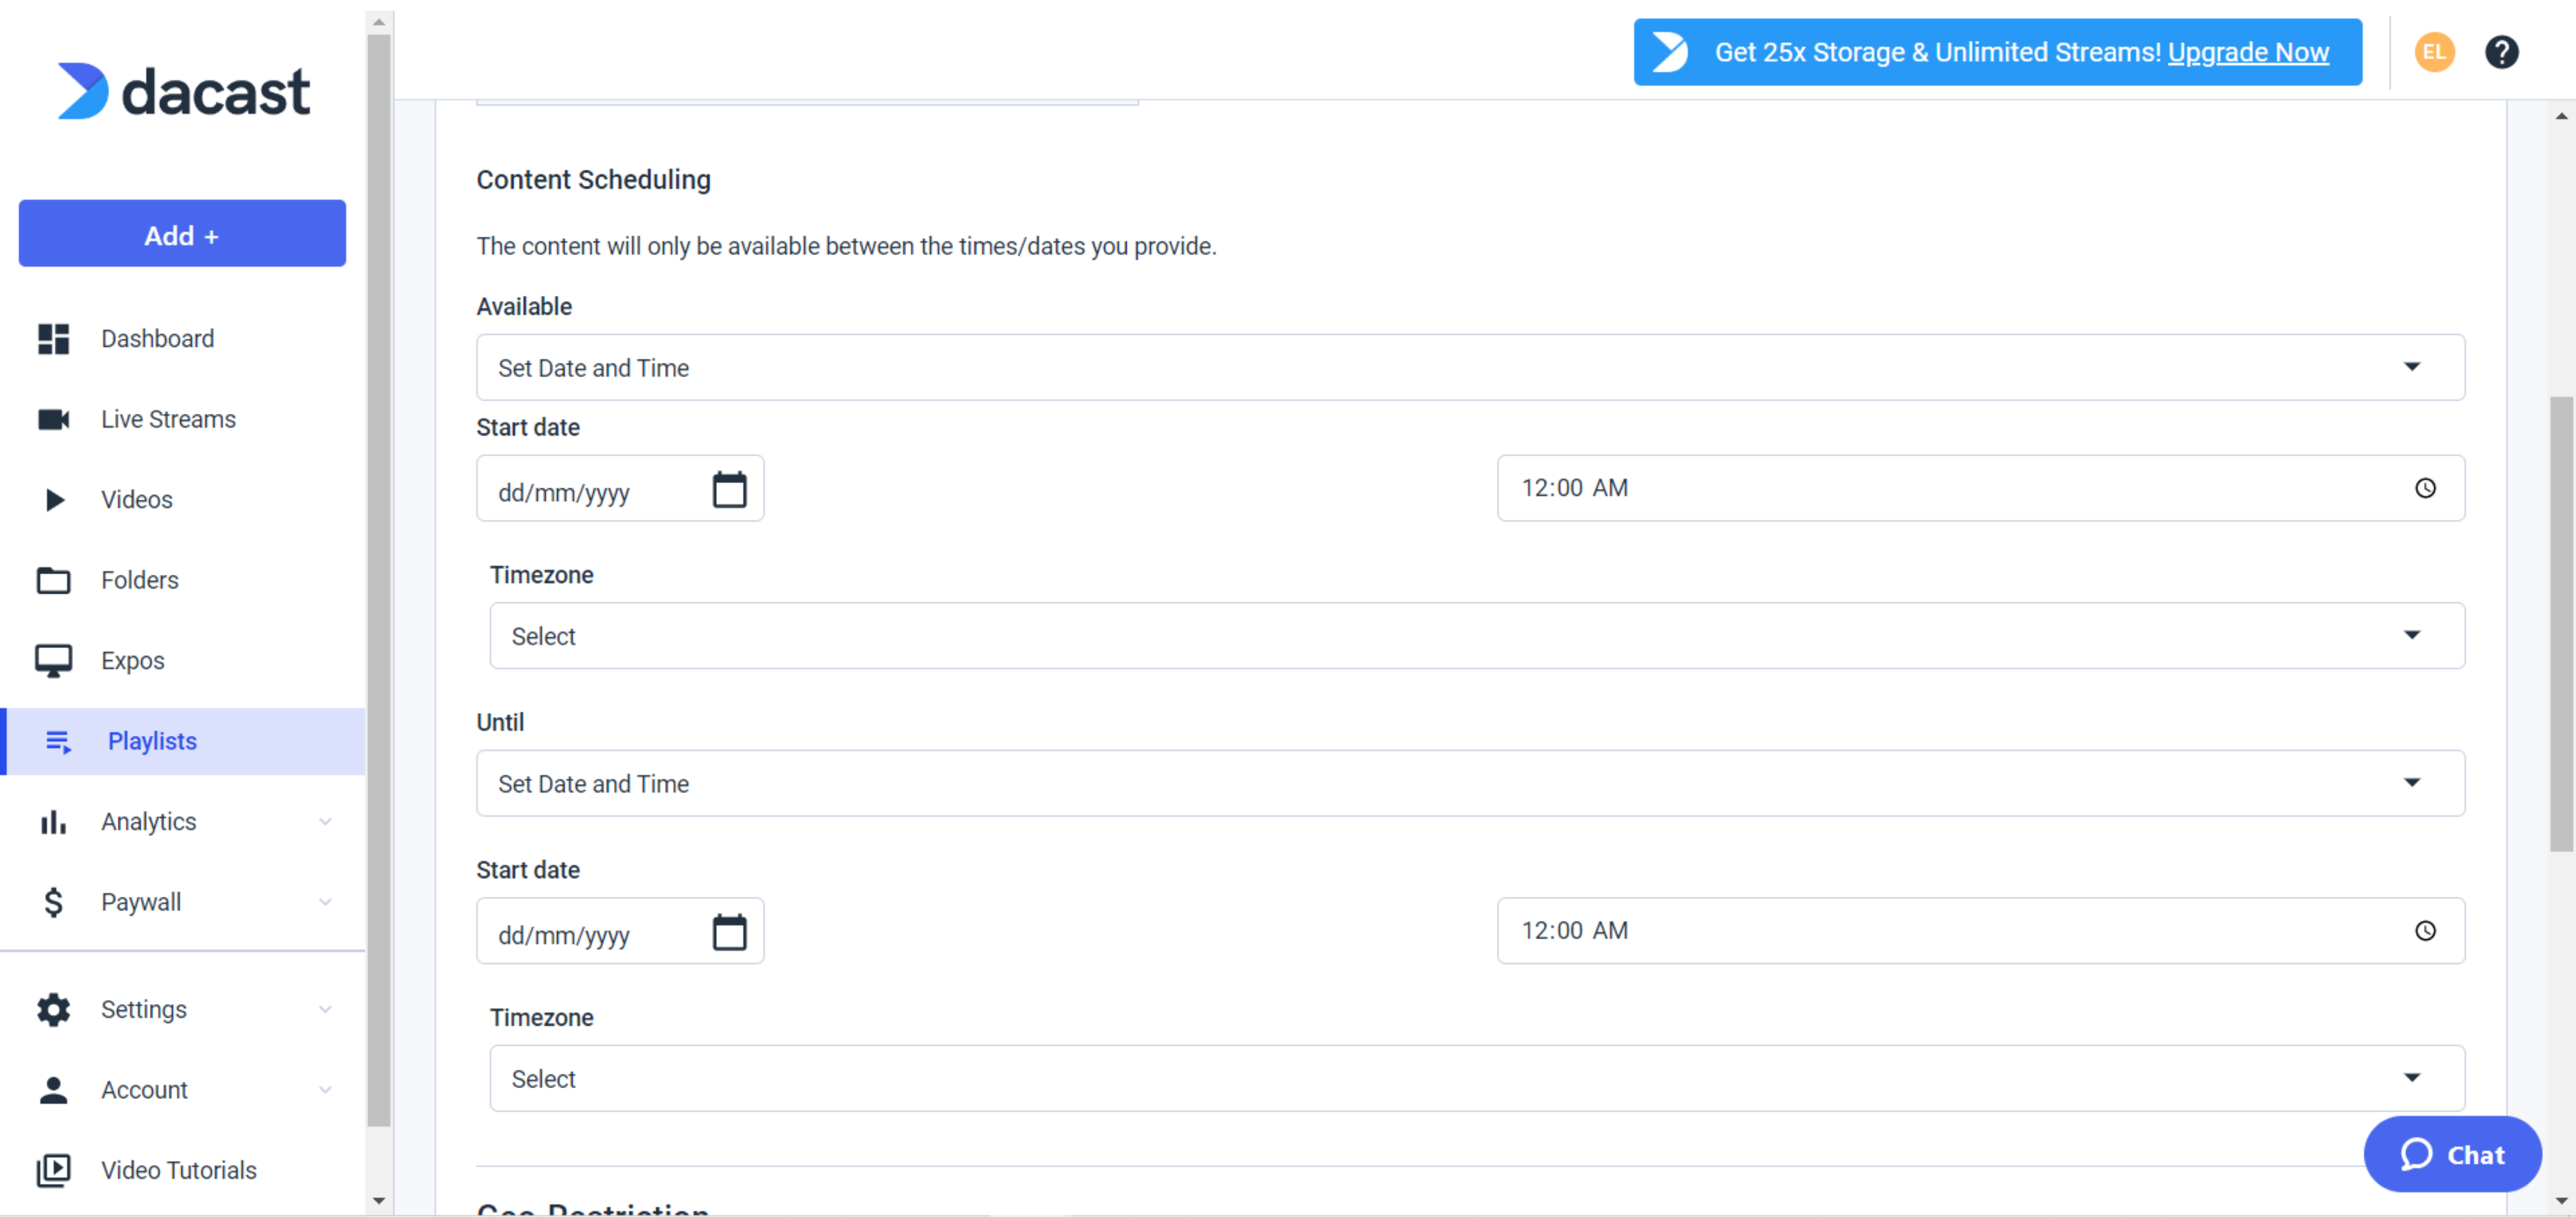Open Until Set Date and Time dropdown

(1470, 783)
